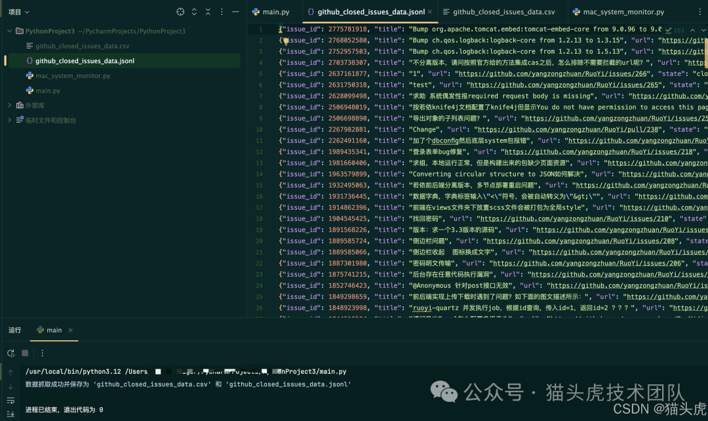This screenshot has height=421, width=708.
Task: Click the down-arrow in run console gutter
Action: point(10,387)
